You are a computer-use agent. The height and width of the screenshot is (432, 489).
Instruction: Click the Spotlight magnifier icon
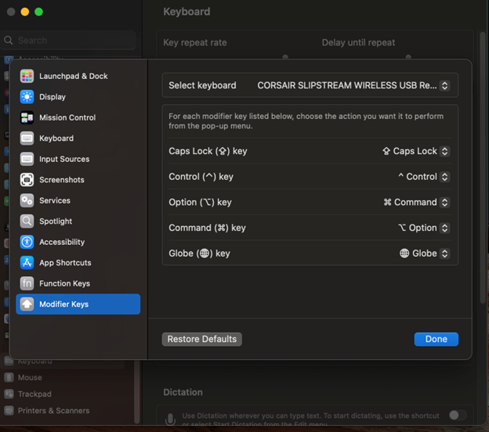[27, 221]
